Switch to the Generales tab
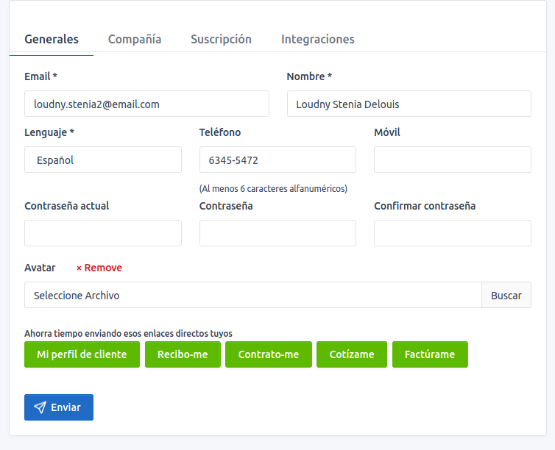Image resolution: width=555 pixels, height=450 pixels. tap(52, 40)
